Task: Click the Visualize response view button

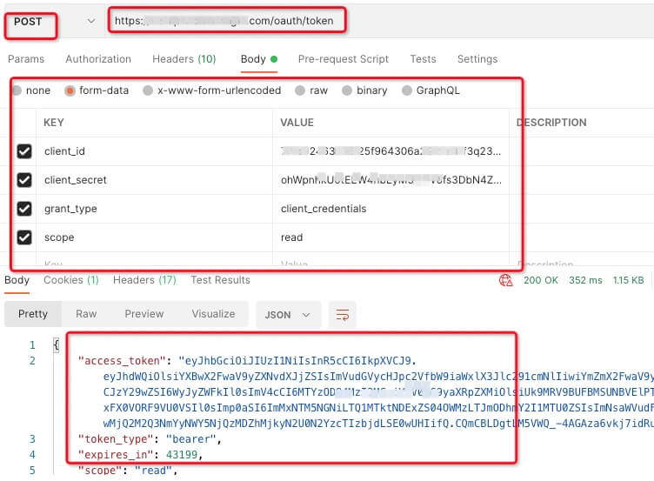Action: (x=213, y=314)
